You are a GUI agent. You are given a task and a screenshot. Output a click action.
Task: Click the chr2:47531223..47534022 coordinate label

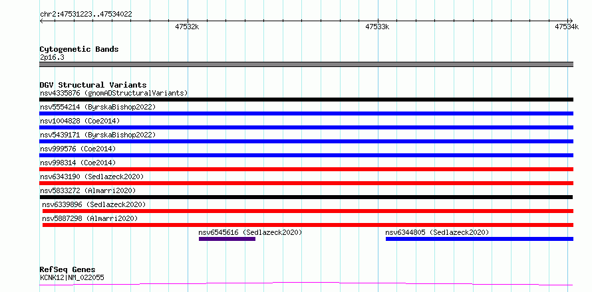coord(86,15)
